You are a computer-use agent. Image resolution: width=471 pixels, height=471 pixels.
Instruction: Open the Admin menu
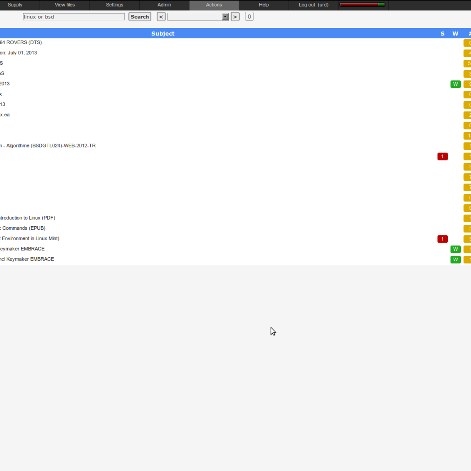(x=164, y=5)
